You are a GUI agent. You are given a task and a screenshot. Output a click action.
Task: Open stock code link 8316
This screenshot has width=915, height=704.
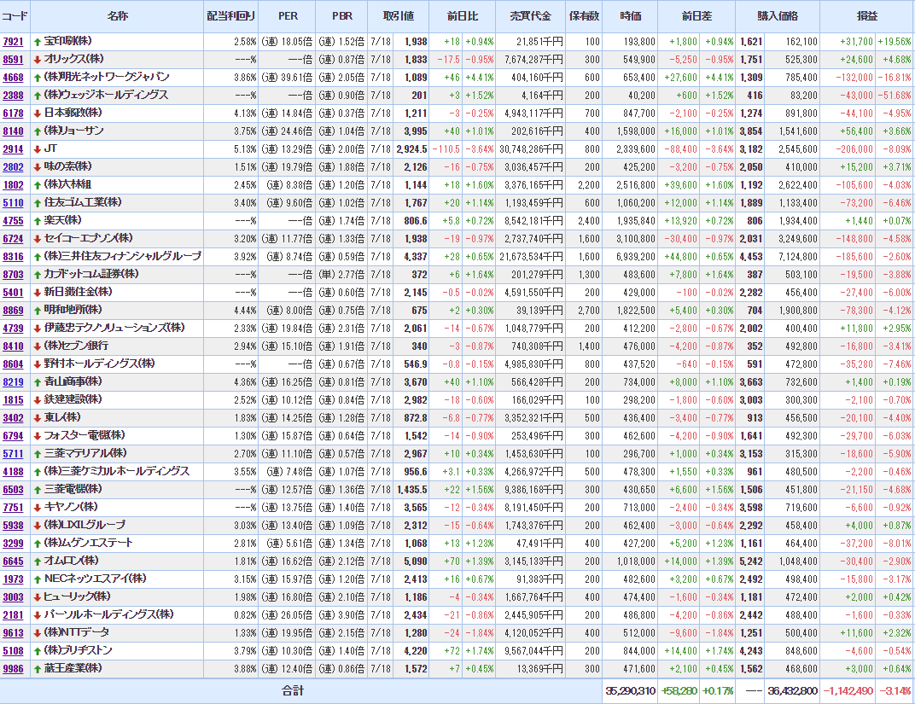click(x=14, y=256)
